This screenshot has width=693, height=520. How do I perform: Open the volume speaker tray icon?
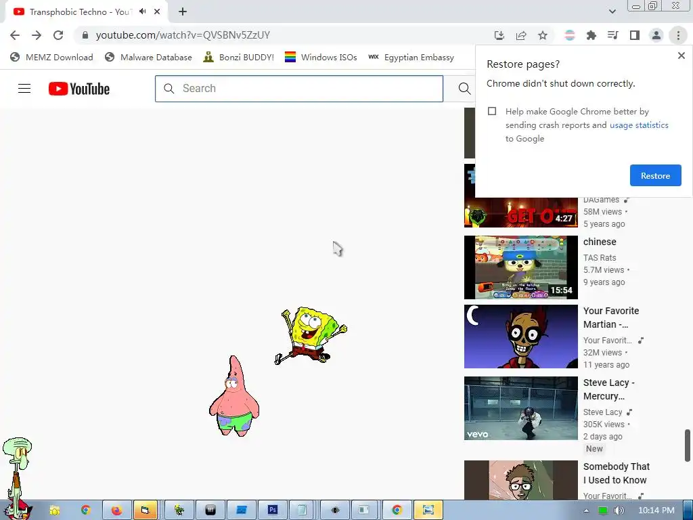click(x=619, y=511)
